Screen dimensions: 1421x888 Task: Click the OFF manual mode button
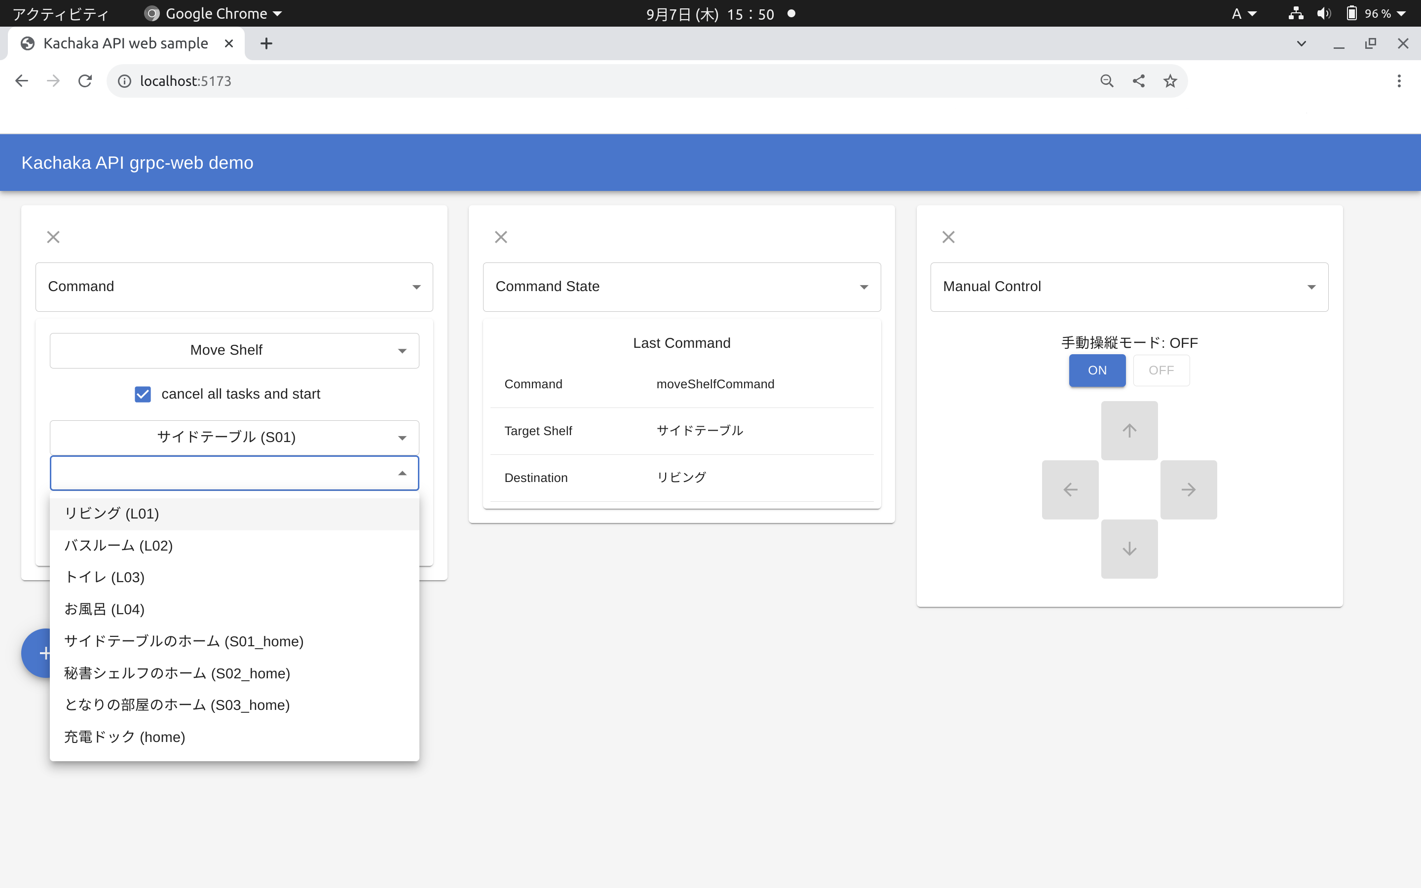pos(1161,370)
